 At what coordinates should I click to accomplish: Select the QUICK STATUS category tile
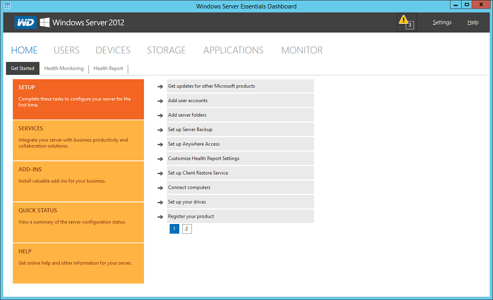(78, 222)
